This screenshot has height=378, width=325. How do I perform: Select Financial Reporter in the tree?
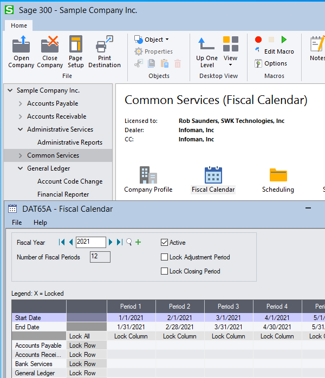(x=63, y=194)
